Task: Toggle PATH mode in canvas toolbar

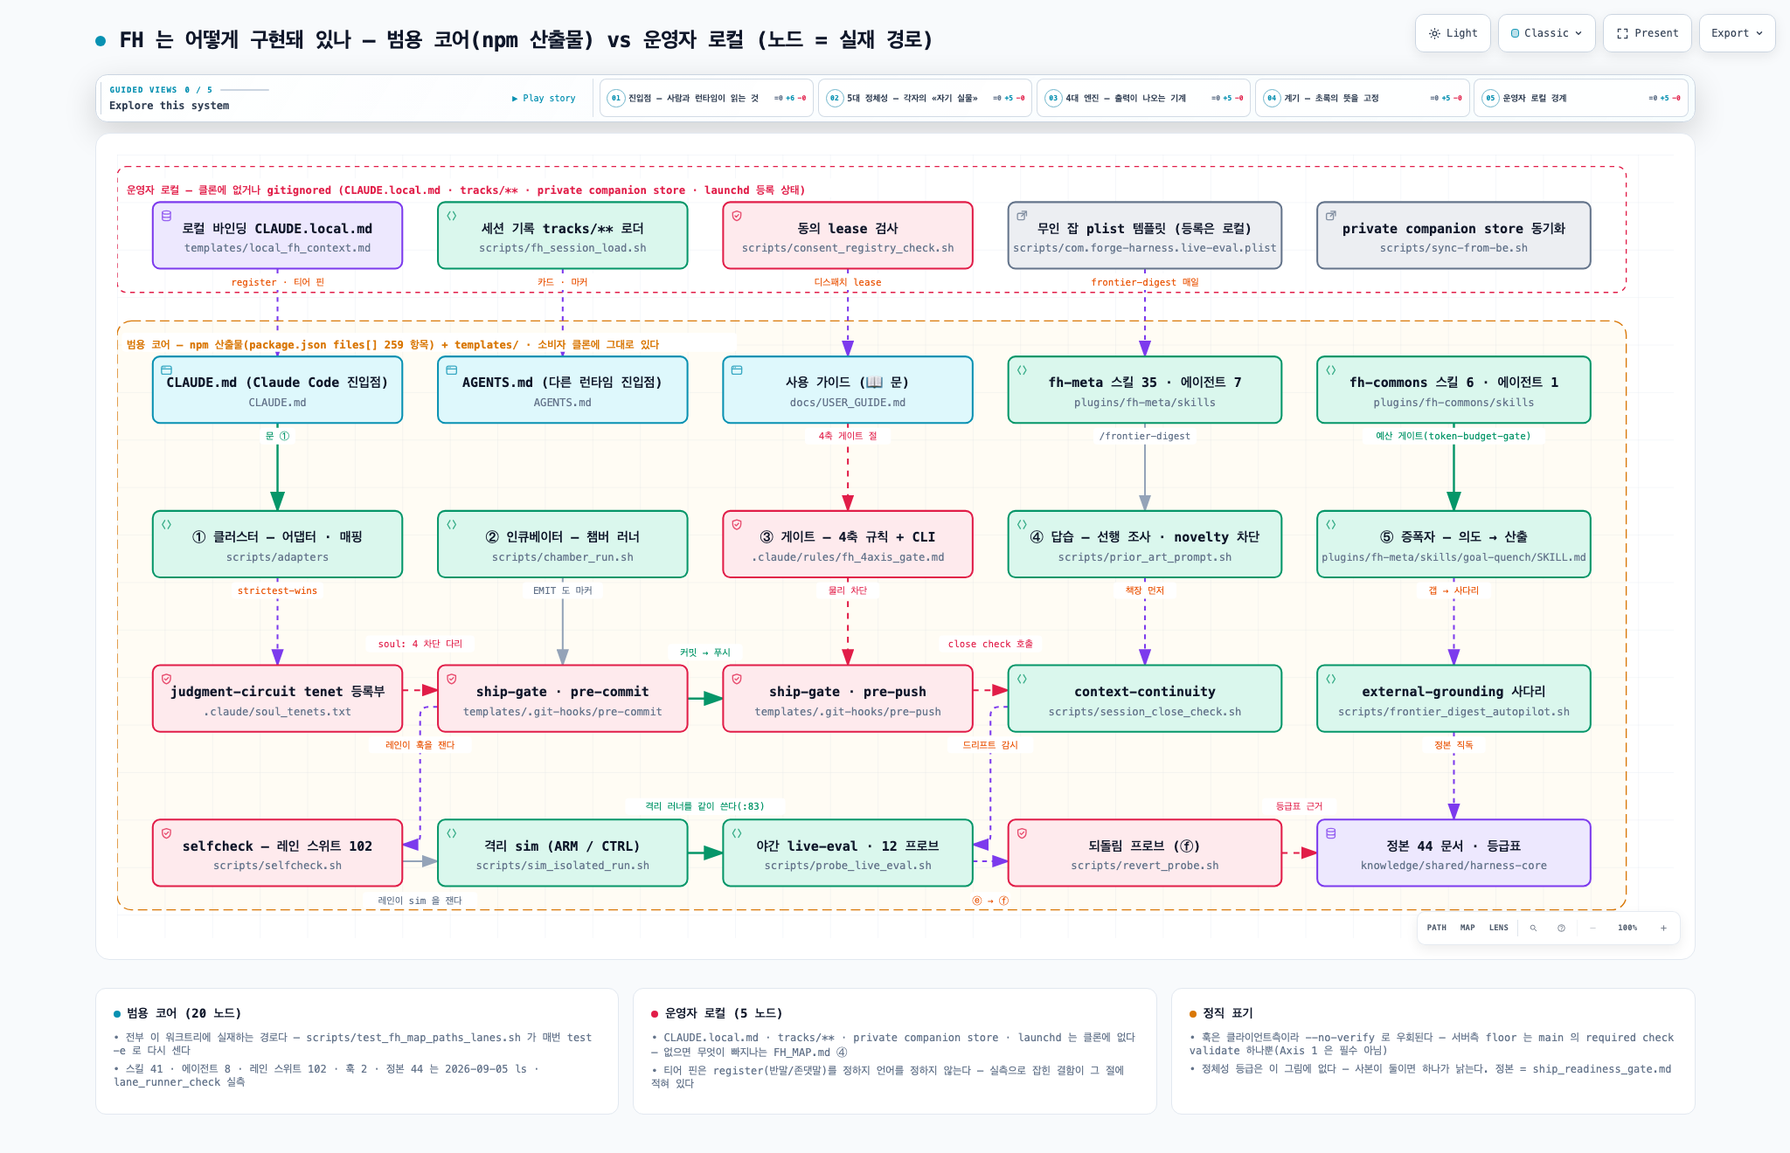Action: (x=1437, y=928)
